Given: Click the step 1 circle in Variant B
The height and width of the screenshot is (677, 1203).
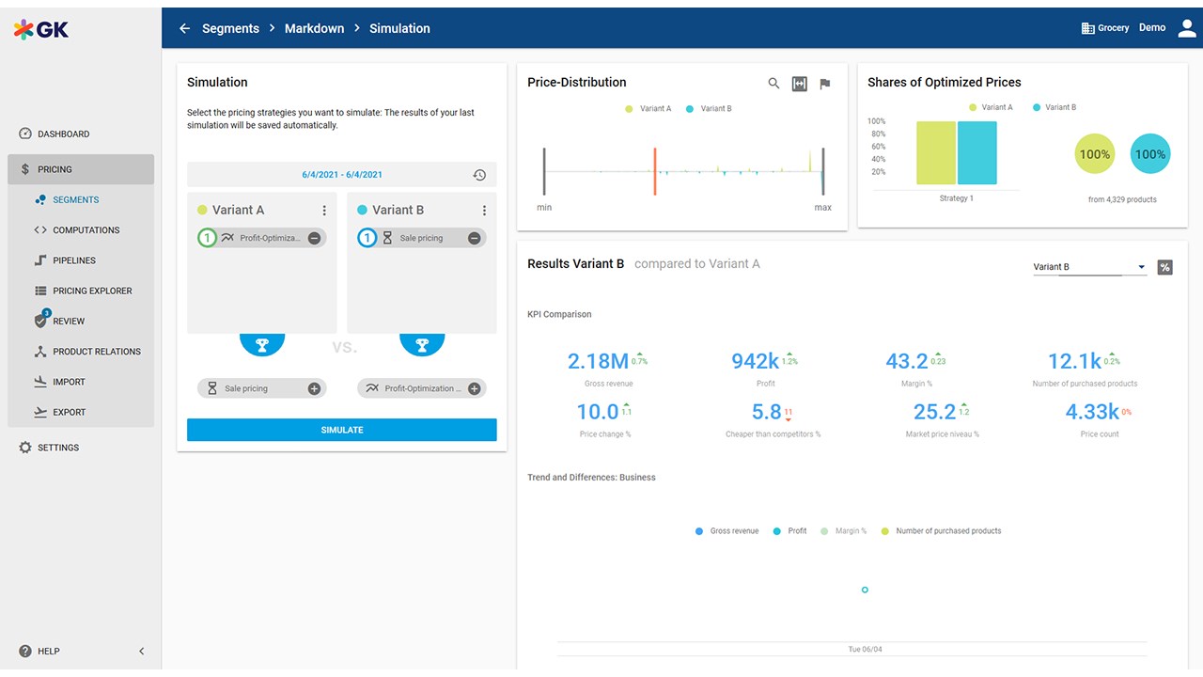Looking at the screenshot, I should pos(367,238).
